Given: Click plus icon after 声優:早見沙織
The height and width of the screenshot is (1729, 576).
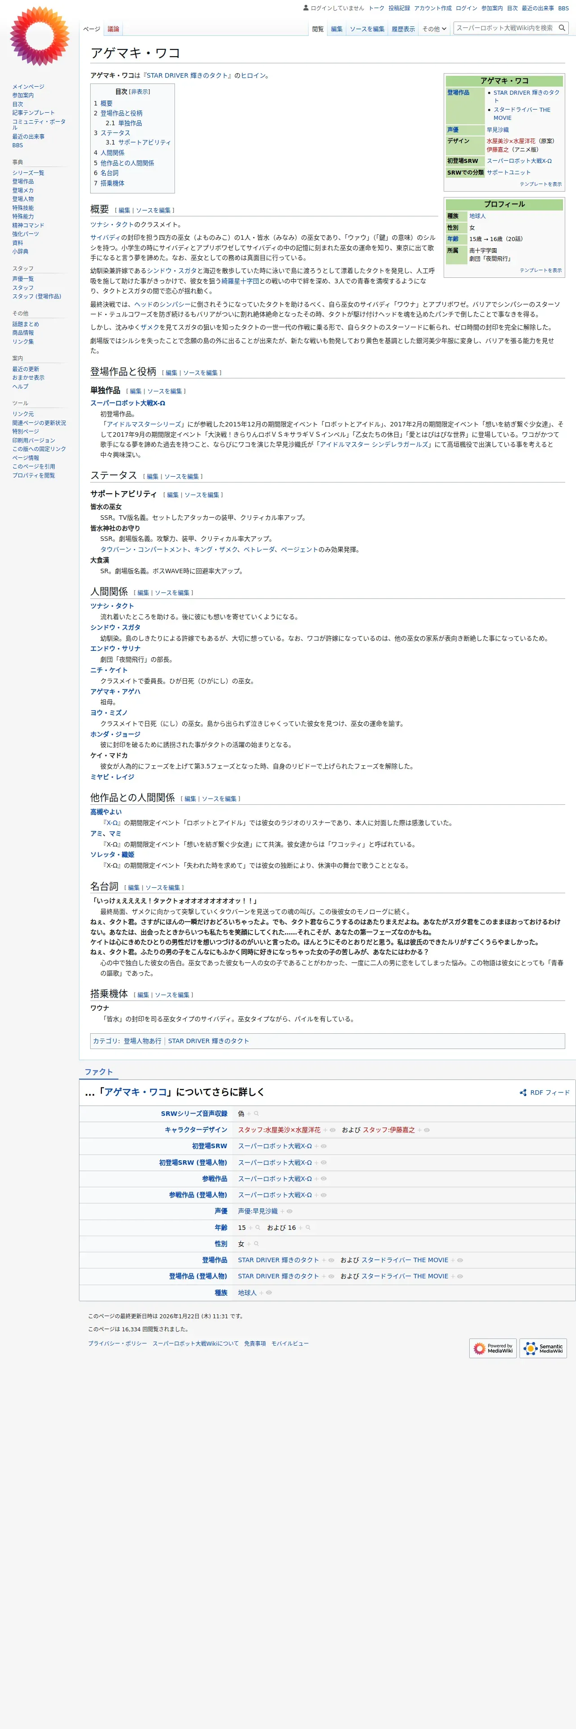Looking at the screenshot, I should [282, 1211].
